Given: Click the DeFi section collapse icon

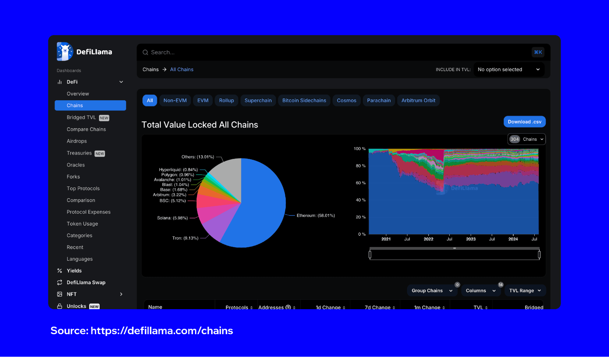Looking at the screenshot, I should pyautogui.click(x=120, y=82).
